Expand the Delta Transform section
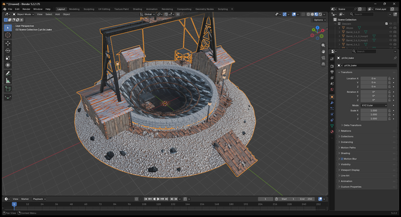Screen dimensions: 401x217 tap(352, 125)
